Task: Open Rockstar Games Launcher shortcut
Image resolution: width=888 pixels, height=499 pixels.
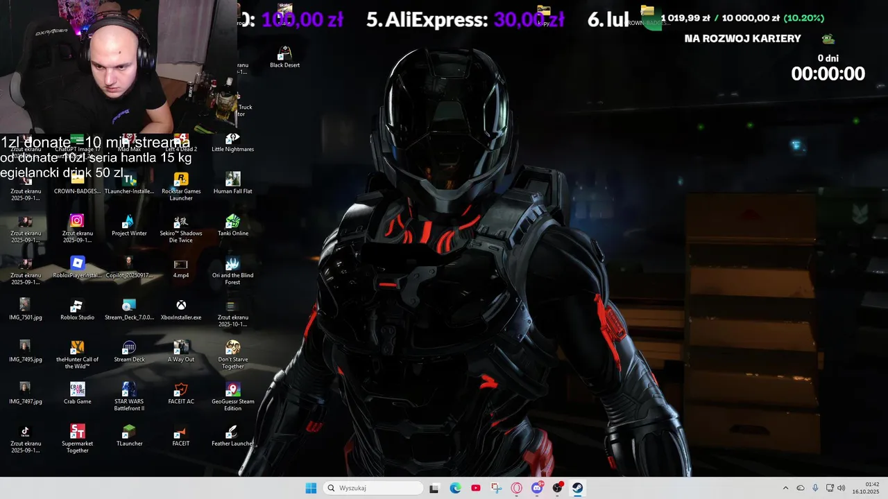Action: (181, 186)
